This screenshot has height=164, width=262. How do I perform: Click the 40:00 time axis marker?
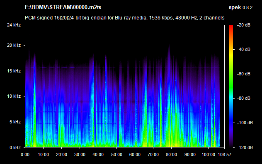pyautogui.click(x=98, y=154)
